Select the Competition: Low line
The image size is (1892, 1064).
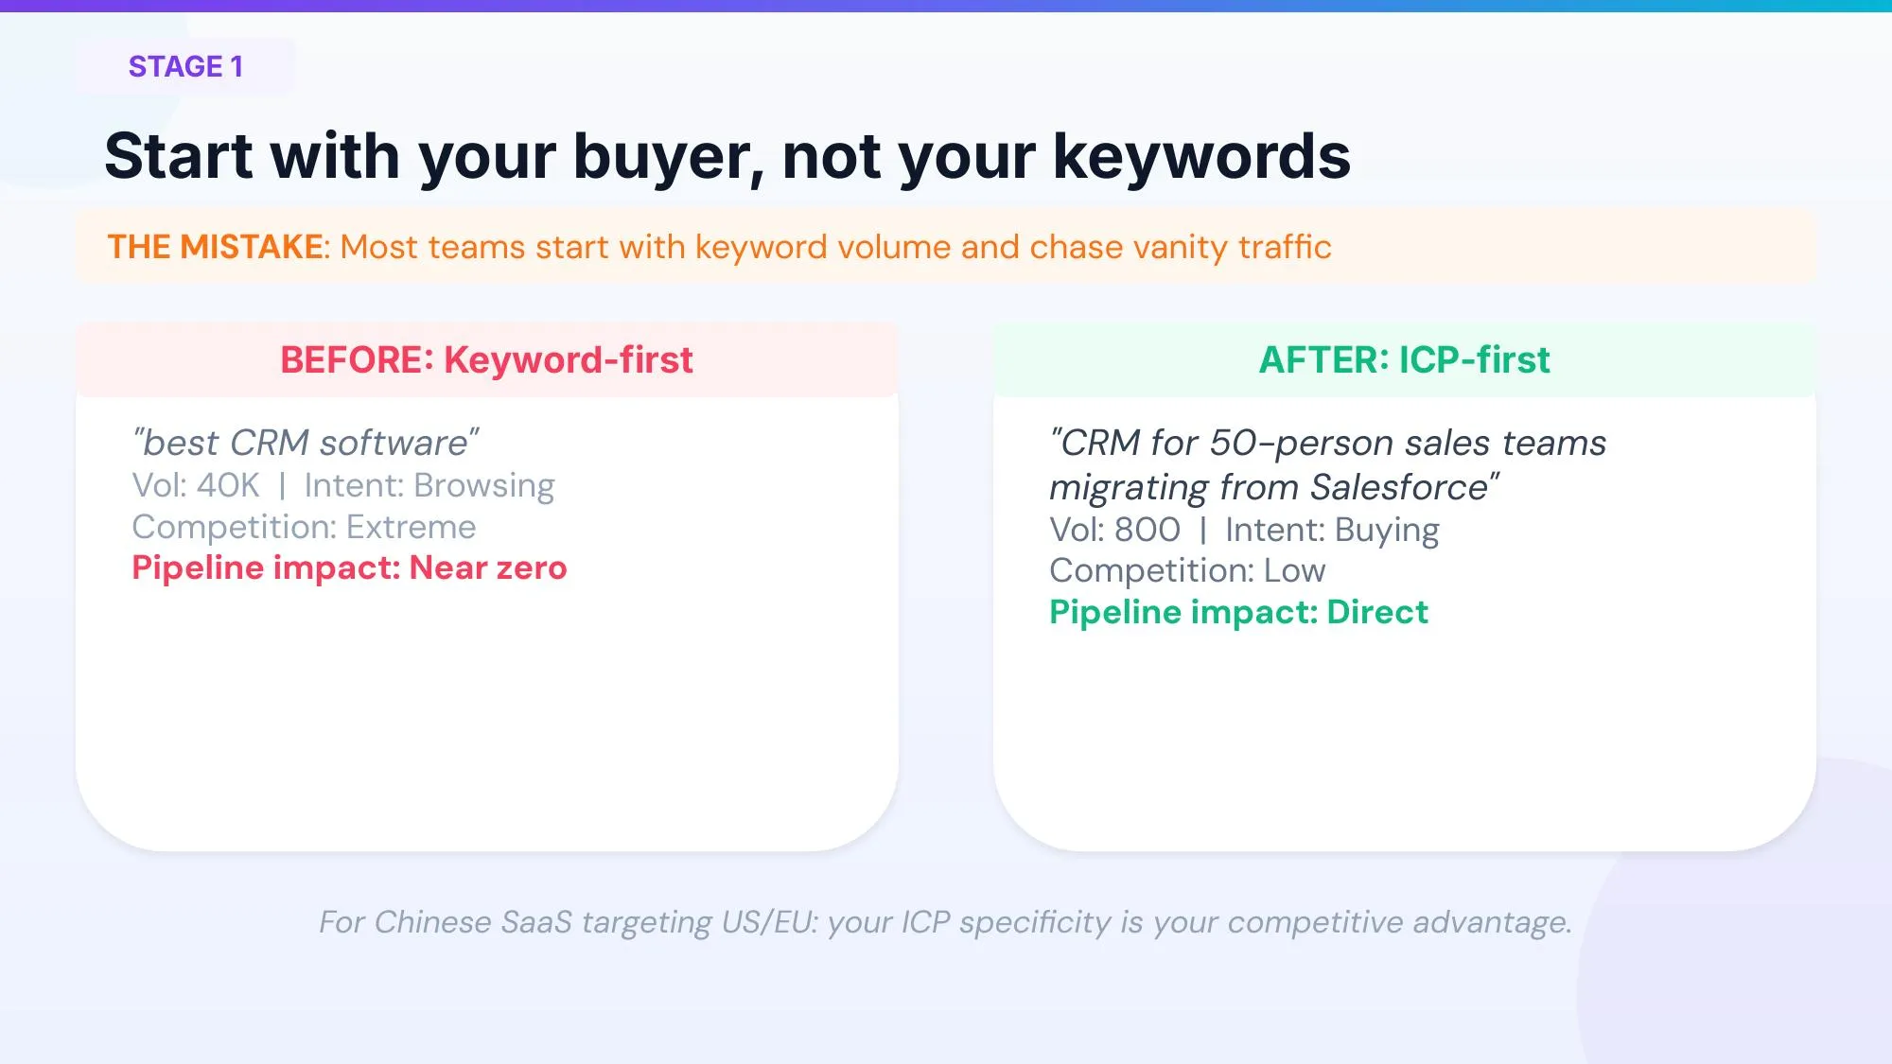point(1187,570)
